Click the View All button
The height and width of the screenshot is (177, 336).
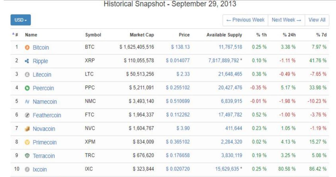coord(317,20)
